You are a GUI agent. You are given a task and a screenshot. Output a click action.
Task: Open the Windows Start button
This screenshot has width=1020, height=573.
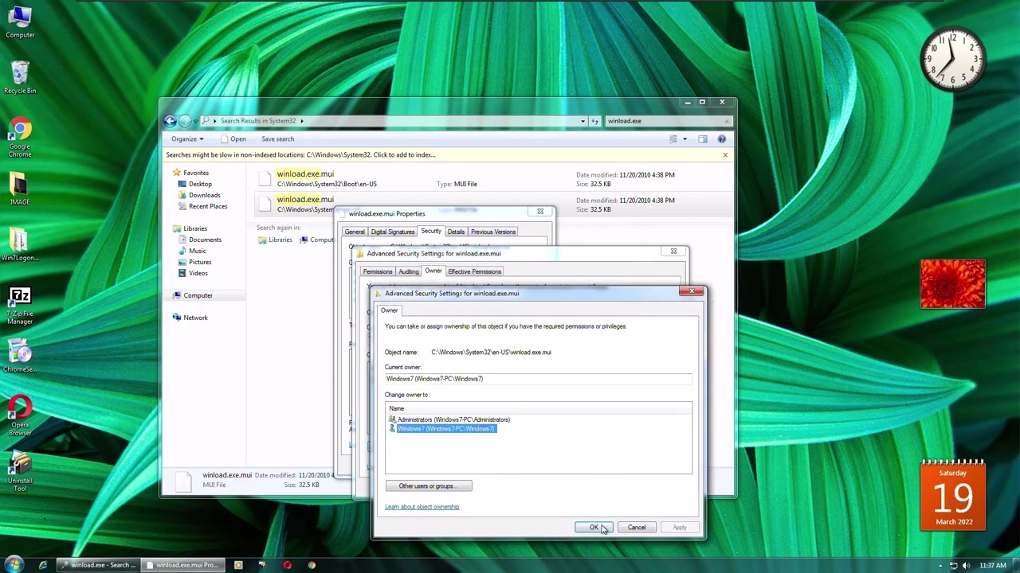[14, 565]
